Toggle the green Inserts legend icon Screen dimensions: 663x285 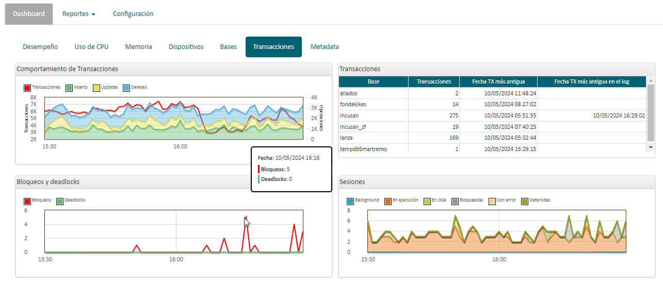coord(69,88)
